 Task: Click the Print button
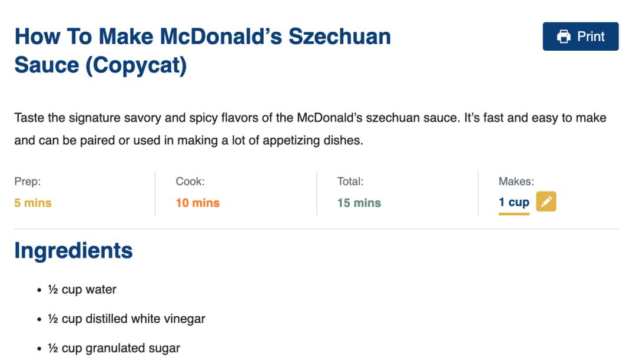point(581,37)
